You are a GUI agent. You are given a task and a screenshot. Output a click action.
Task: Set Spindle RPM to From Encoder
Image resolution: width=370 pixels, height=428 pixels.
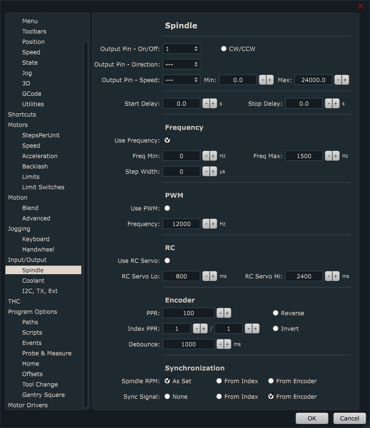tap(271, 381)
